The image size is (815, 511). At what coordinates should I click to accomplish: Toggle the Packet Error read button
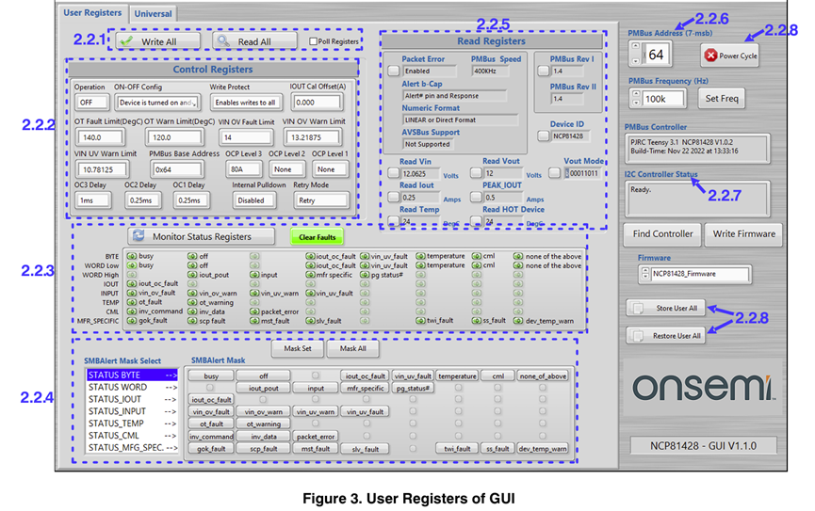[393, 72]
